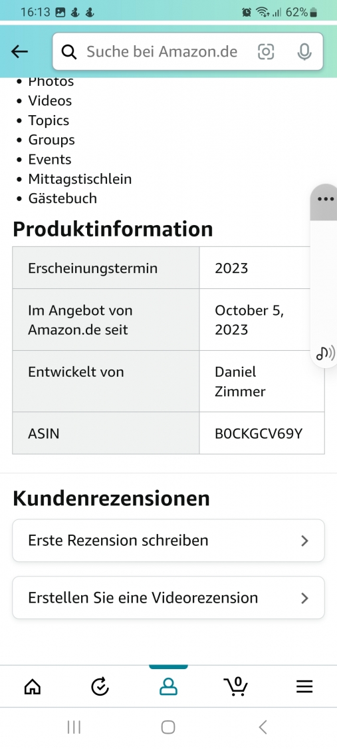The image size is (337, 749).
Task: Tap Android recent apps button
Action: [x=74, y=728]
